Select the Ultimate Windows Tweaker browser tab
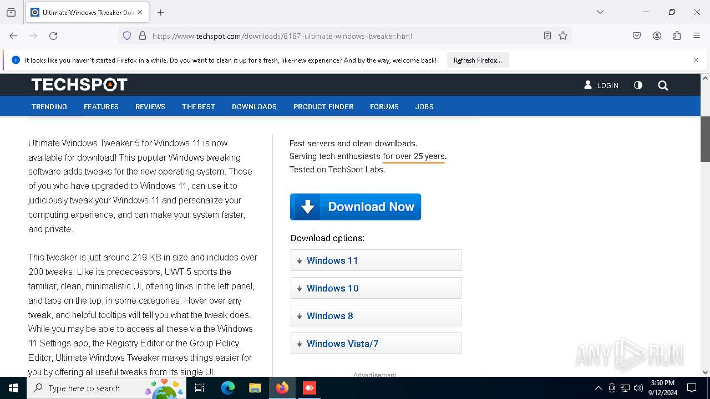Image resolution: width=710 pixels, height=399 pixels. (88, 12)
